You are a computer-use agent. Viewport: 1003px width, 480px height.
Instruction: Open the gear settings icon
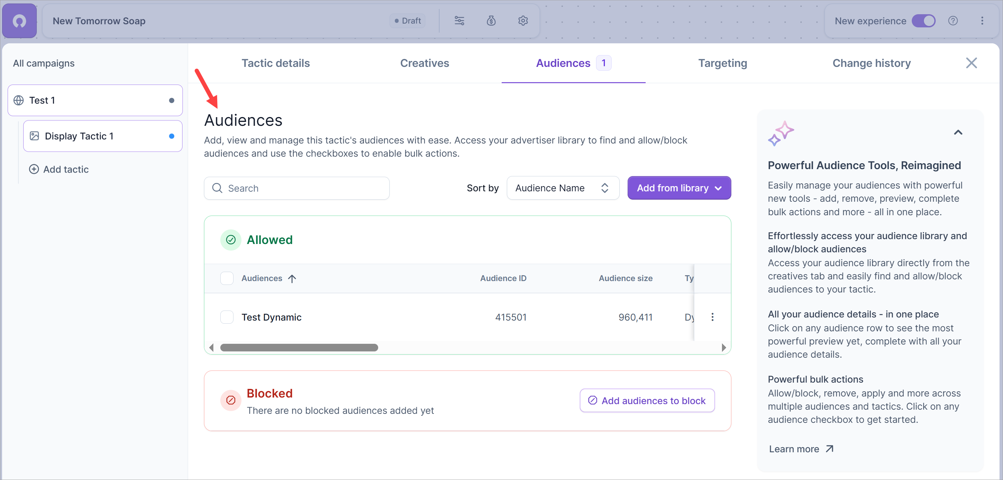523,20
